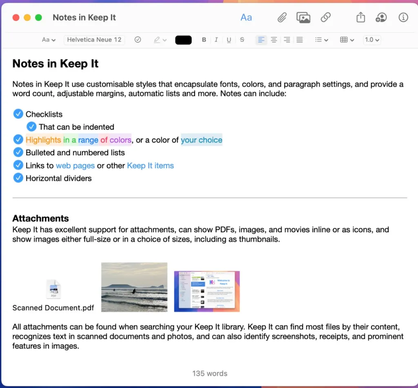Open the table insert dropdown
This screenshot has height=388, width=418.
pos(347,40)
